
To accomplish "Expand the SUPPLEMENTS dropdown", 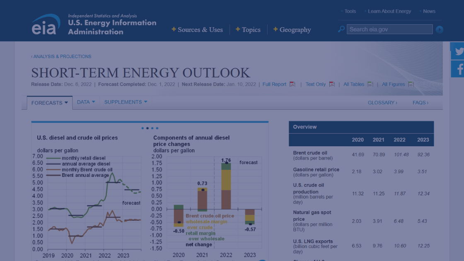I will (145, 101).
